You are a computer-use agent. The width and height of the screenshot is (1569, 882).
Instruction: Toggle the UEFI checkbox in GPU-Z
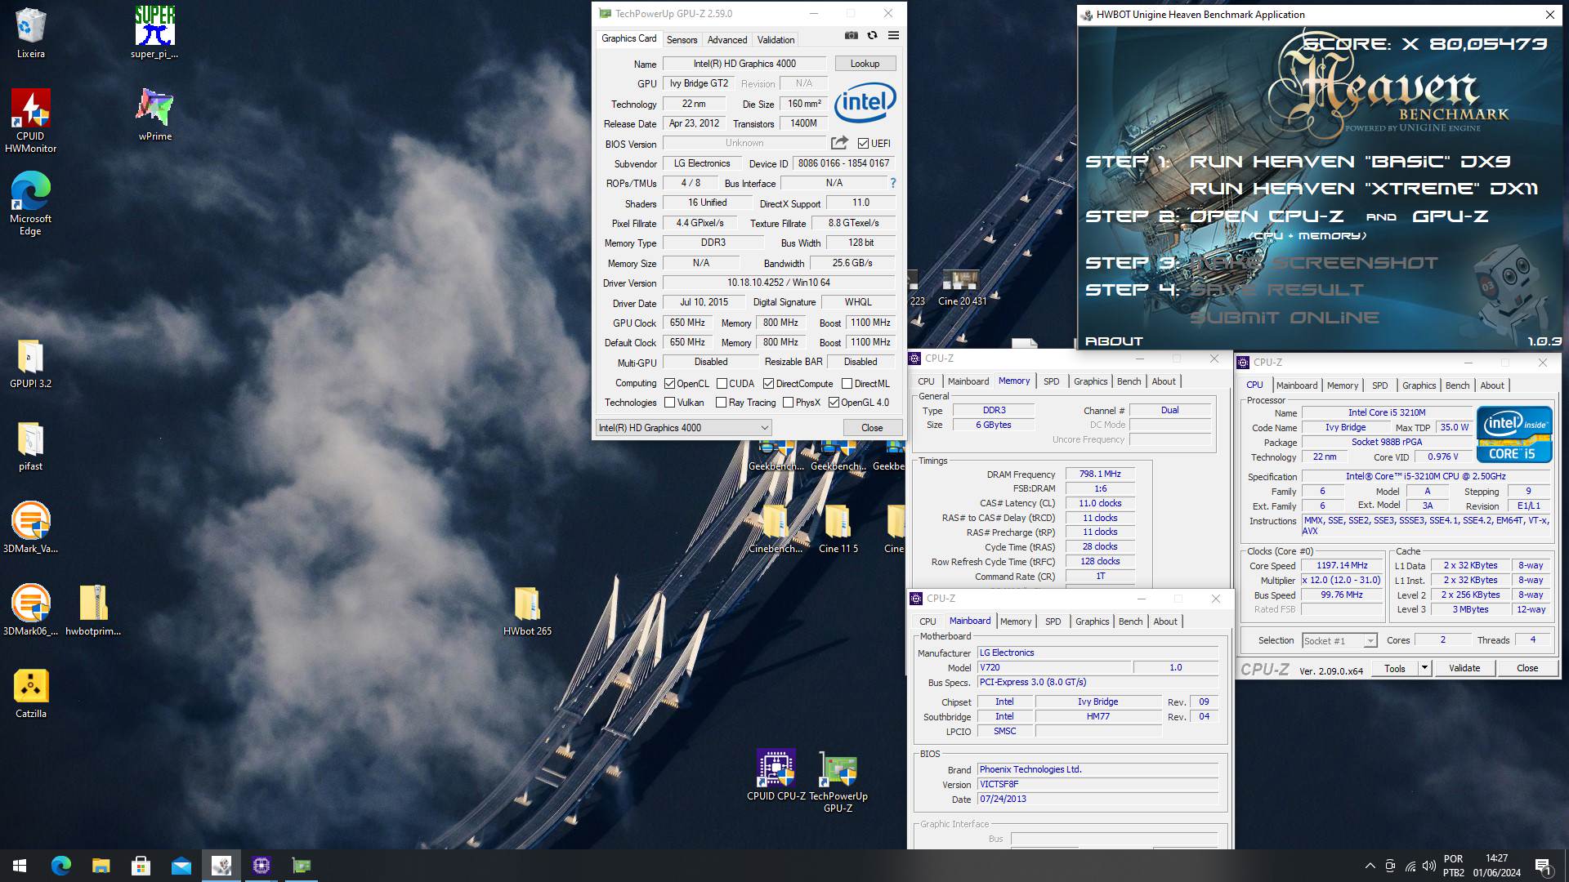pyautogui.click(x=863, y=144)
